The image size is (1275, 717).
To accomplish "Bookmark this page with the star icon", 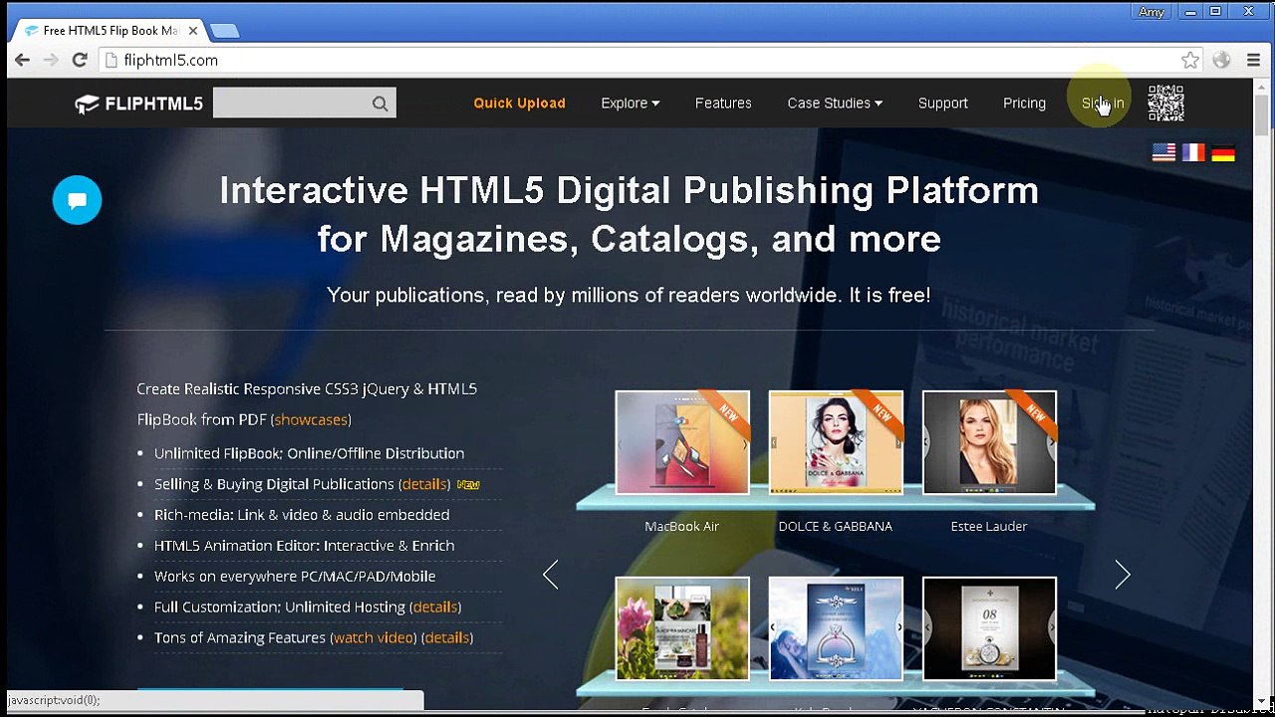I will click(x=1190, y=60).
